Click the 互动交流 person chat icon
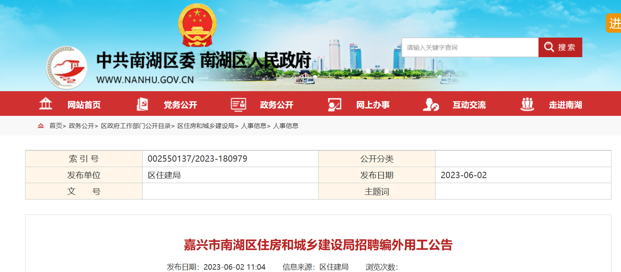The image size is (621, 272). pyautogui.click(x=431, y=104)
